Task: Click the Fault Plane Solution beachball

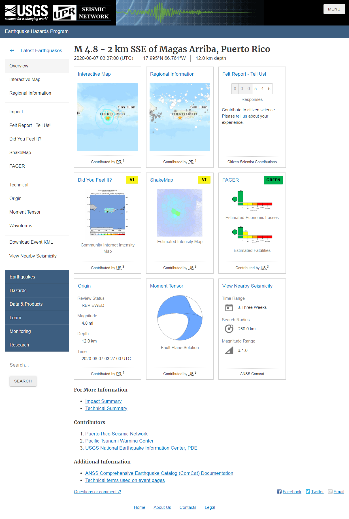Action: [180, 318]
